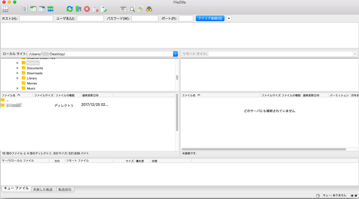Expand the Music folder node
The width and height of the screenshot is (359, 199).
click(x=18, y=88)
